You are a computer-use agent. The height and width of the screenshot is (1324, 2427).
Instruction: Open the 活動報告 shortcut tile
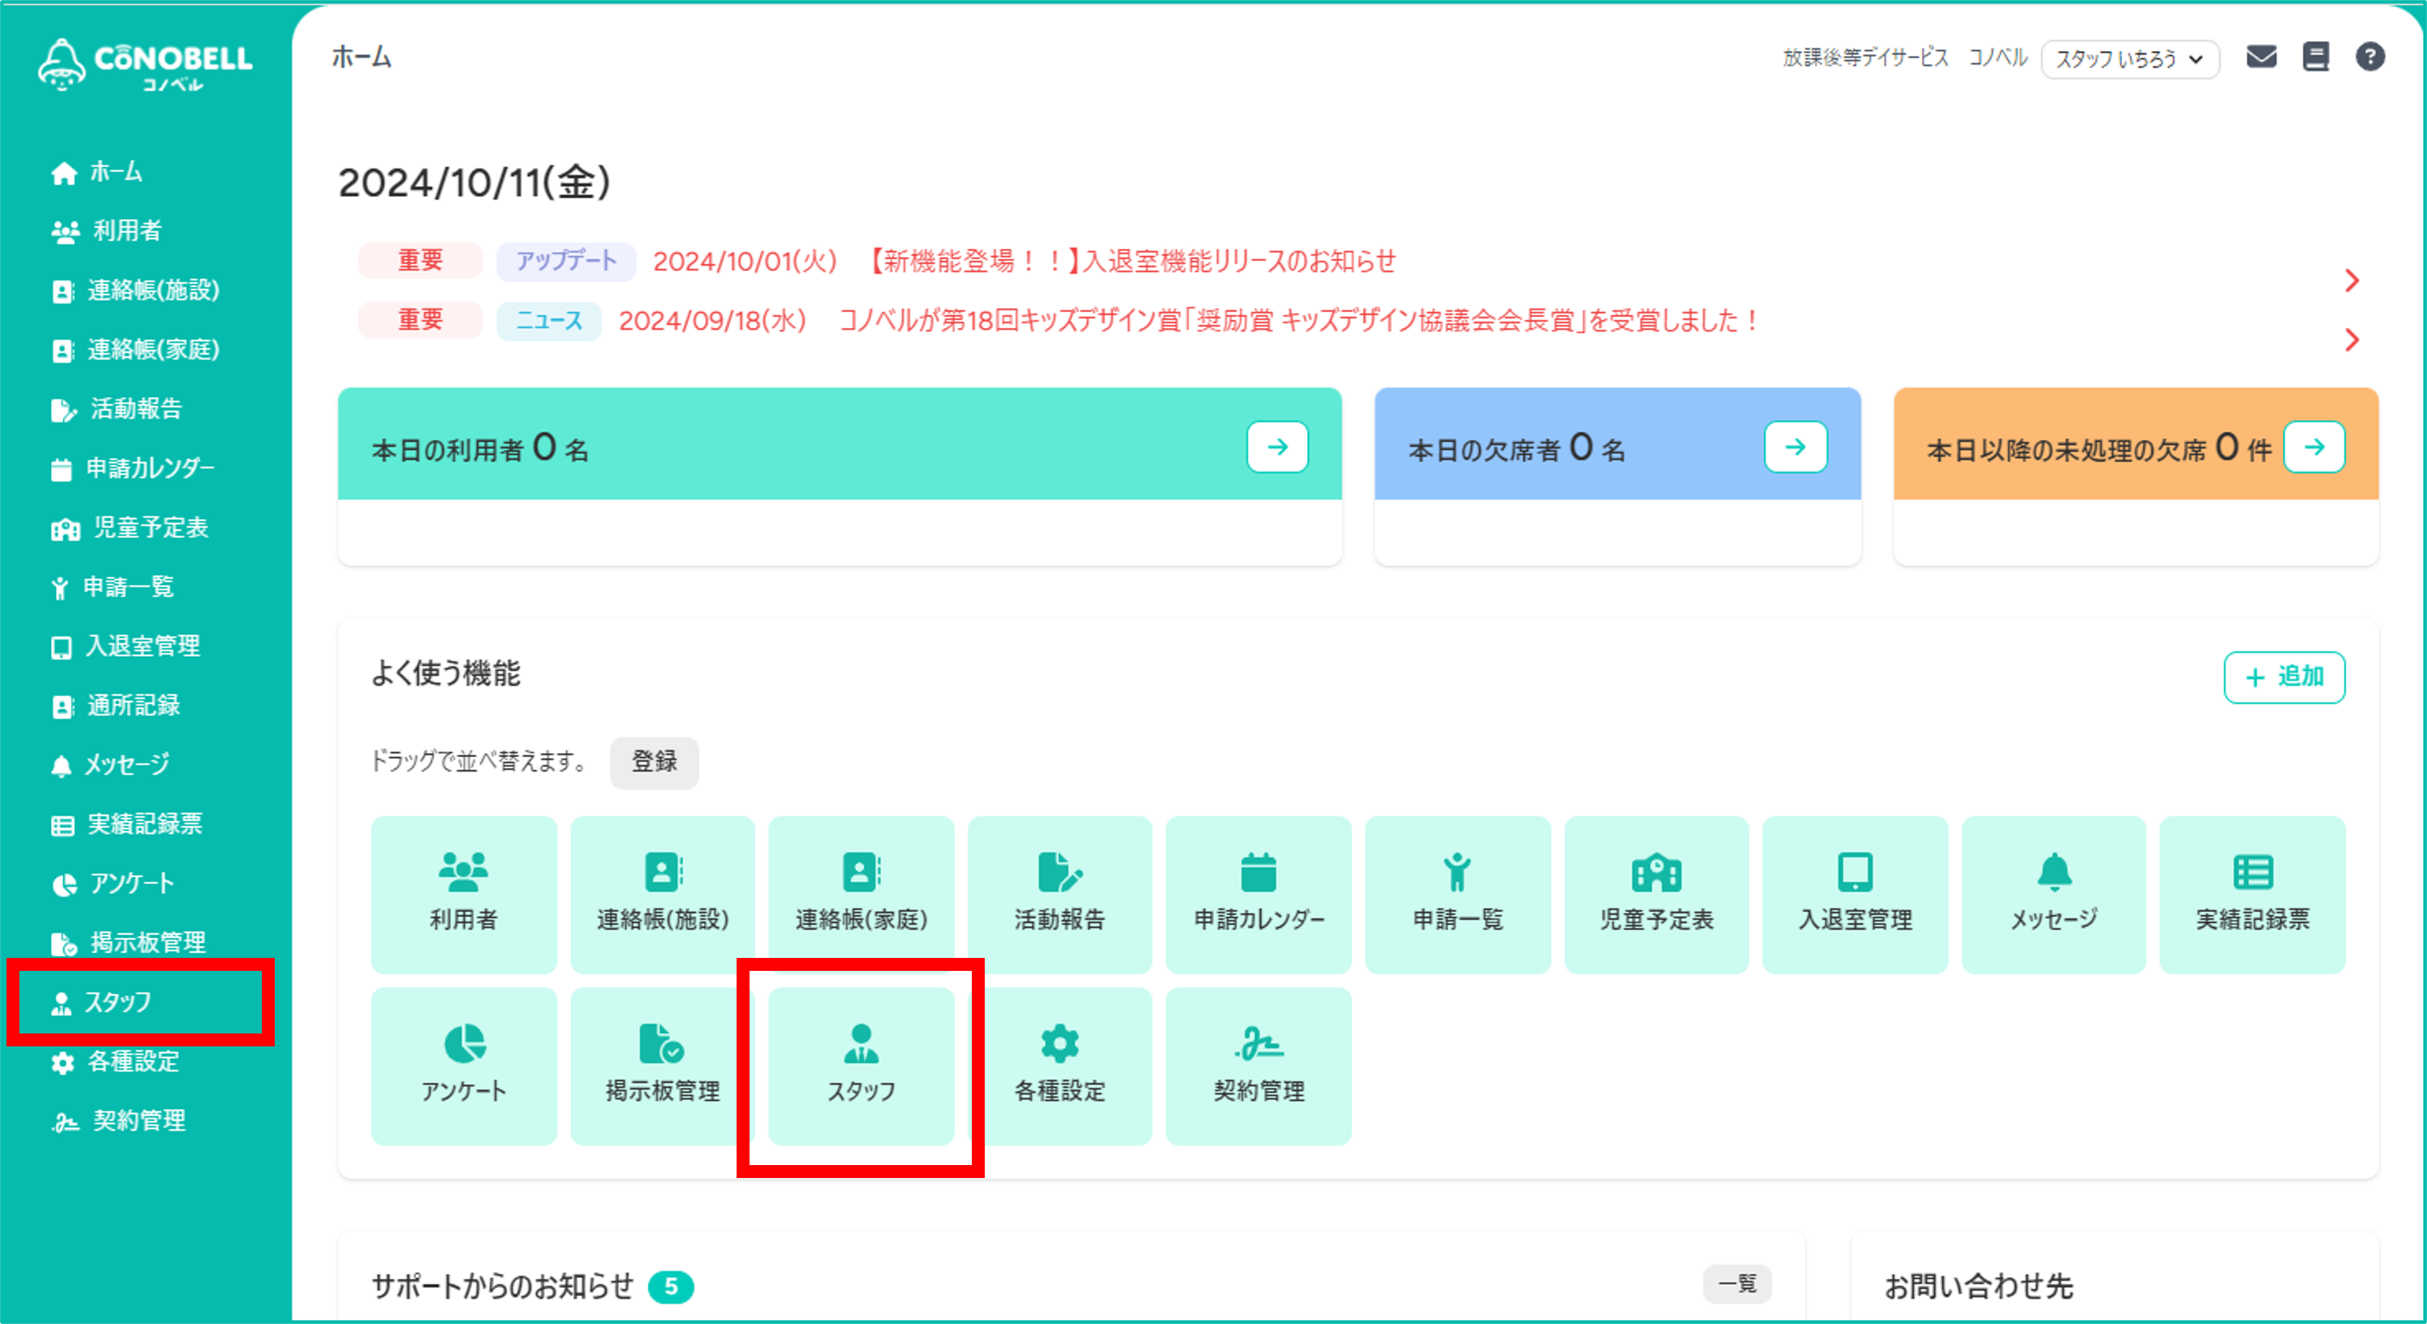[x=1060, y=895]
